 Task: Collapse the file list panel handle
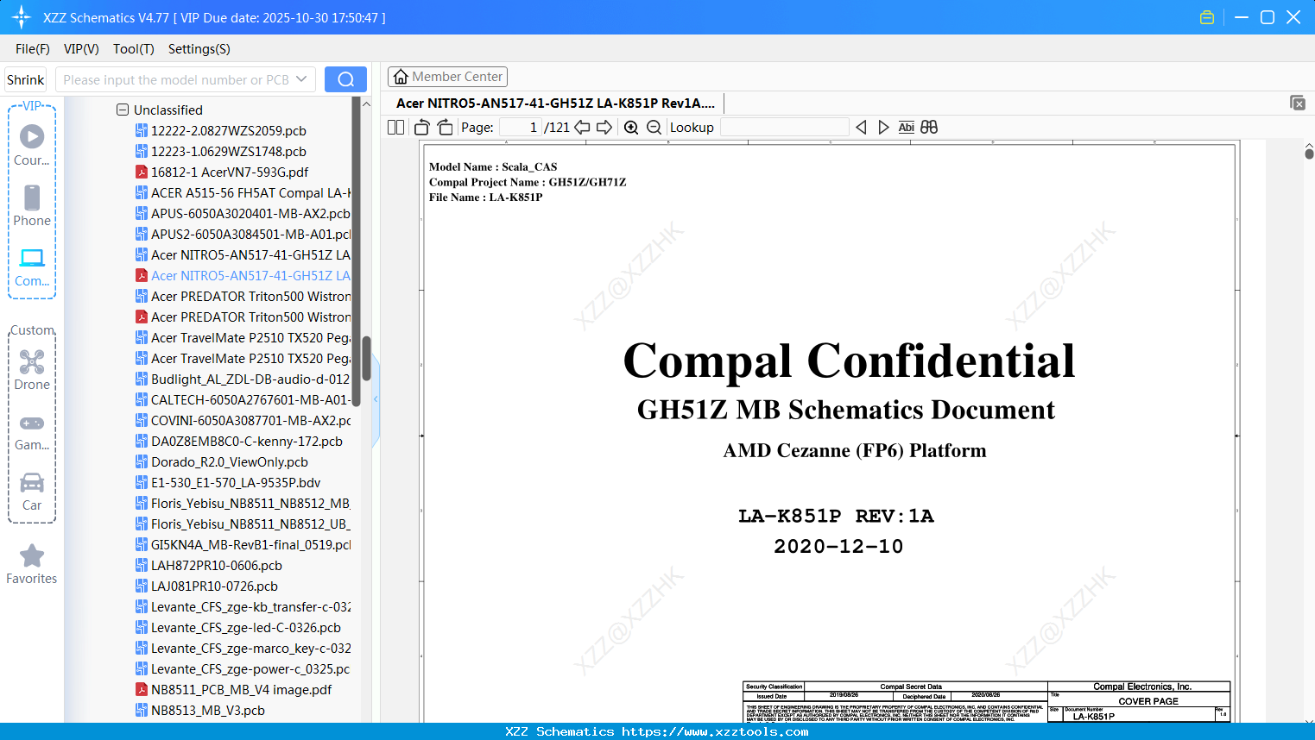(x=376, y=399)
